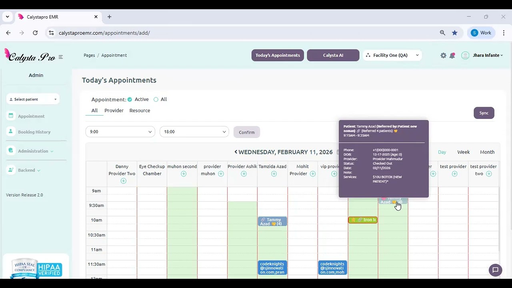Open the 9:00 start time dropdown
Viewport: 512px width, 288px height.
point(120,132)
